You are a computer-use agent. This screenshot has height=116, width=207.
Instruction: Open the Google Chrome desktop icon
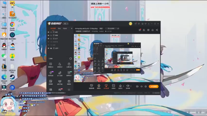pos(12,26)
